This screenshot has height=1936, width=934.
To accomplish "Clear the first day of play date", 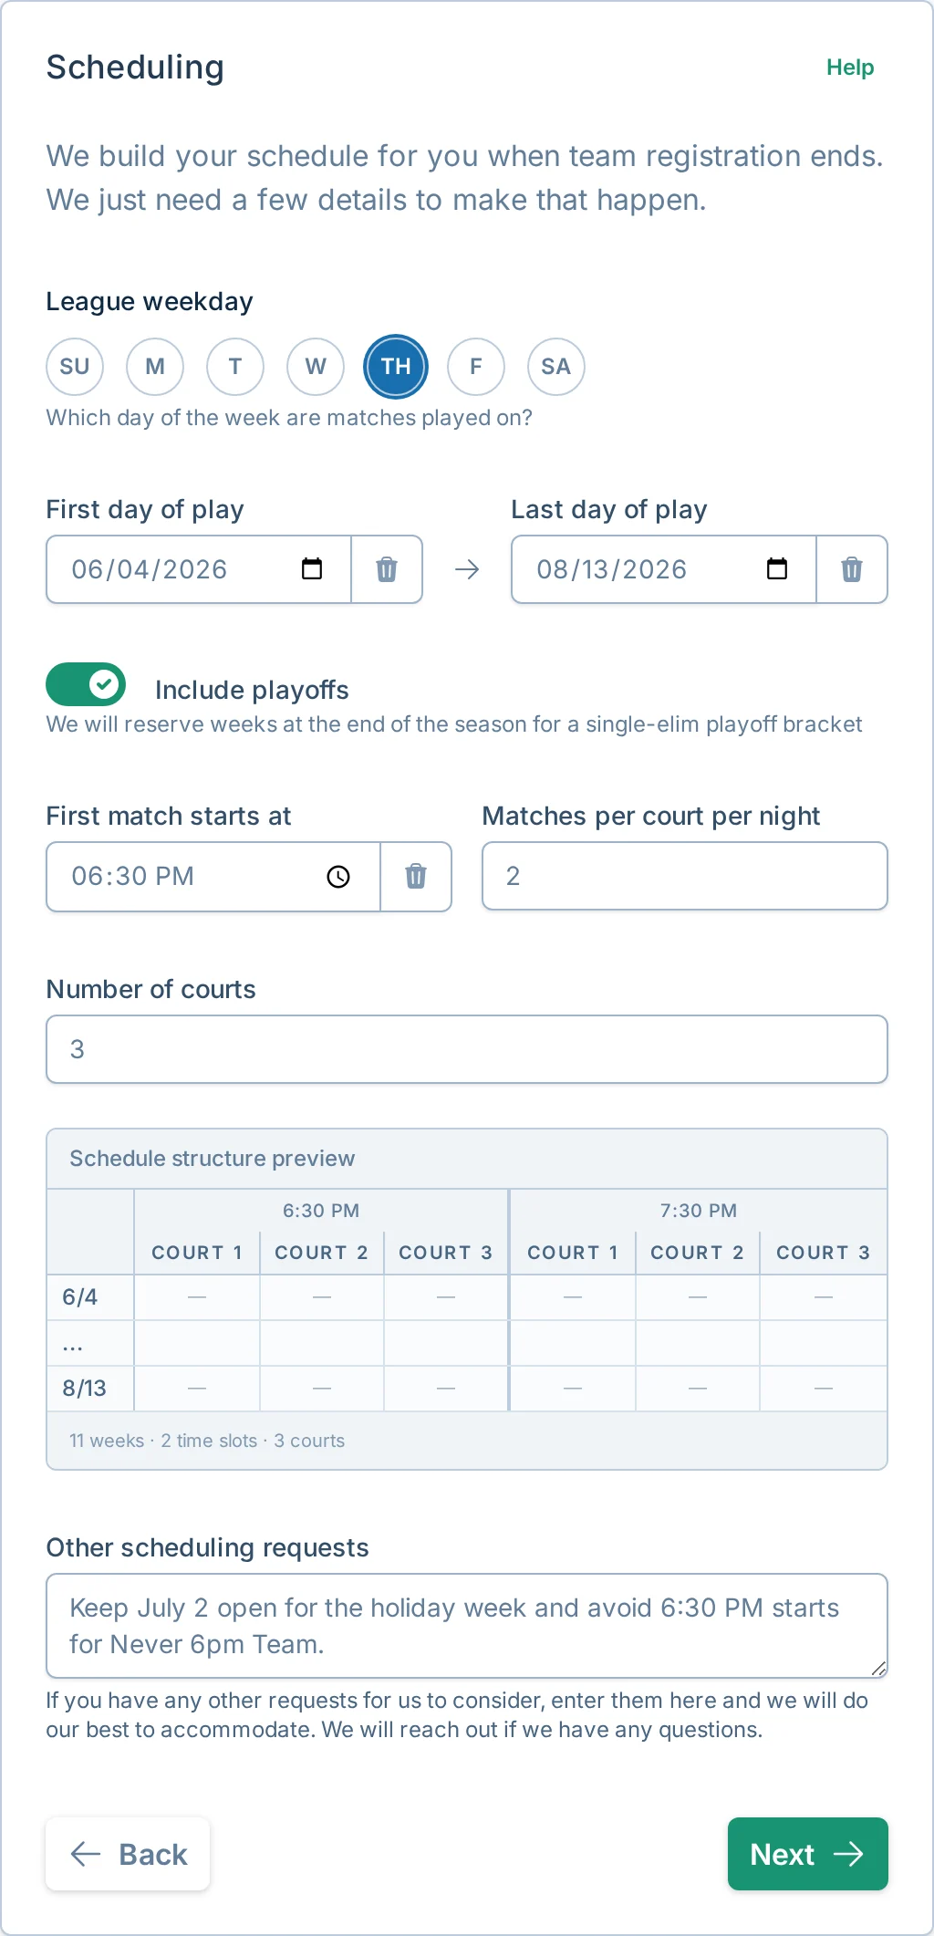I will 386,568.
